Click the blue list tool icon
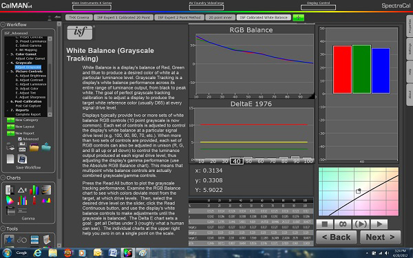 pos(34,240)
